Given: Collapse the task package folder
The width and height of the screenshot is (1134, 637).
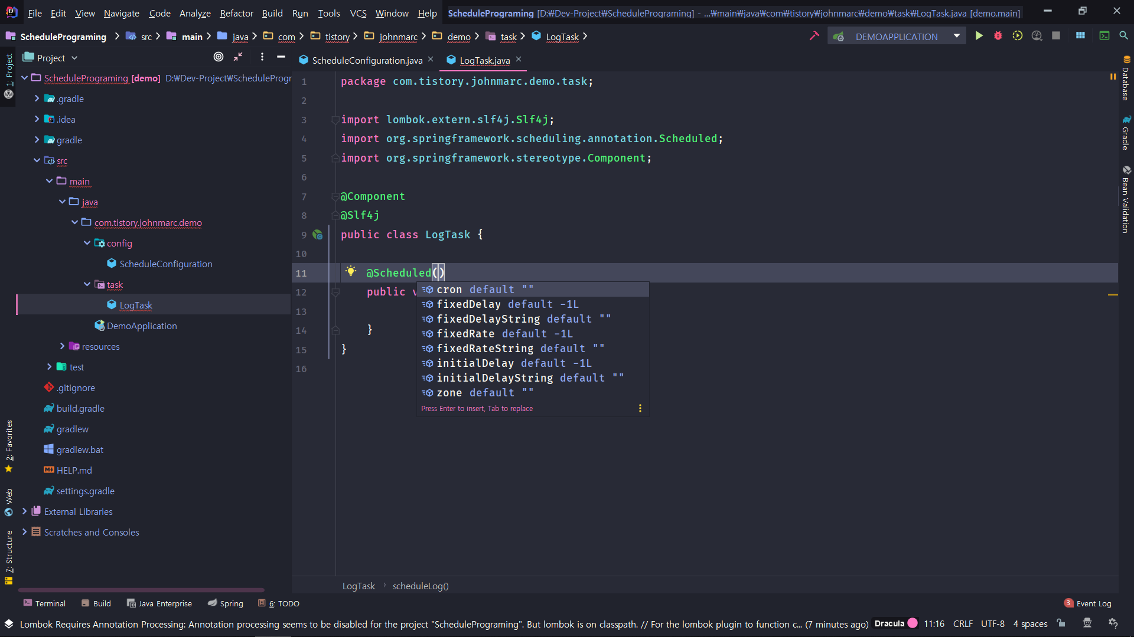Looking at the screenshot, I should (x=87, y=284).
